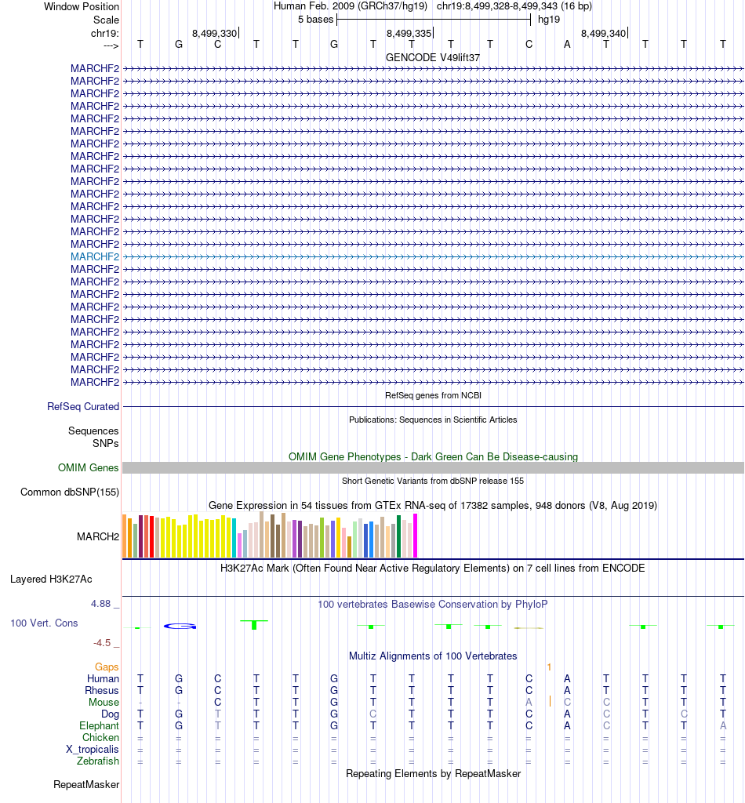Select the Mouse alignment row label
This screenshot has width=745, height=803.
[x=104, y=702]
